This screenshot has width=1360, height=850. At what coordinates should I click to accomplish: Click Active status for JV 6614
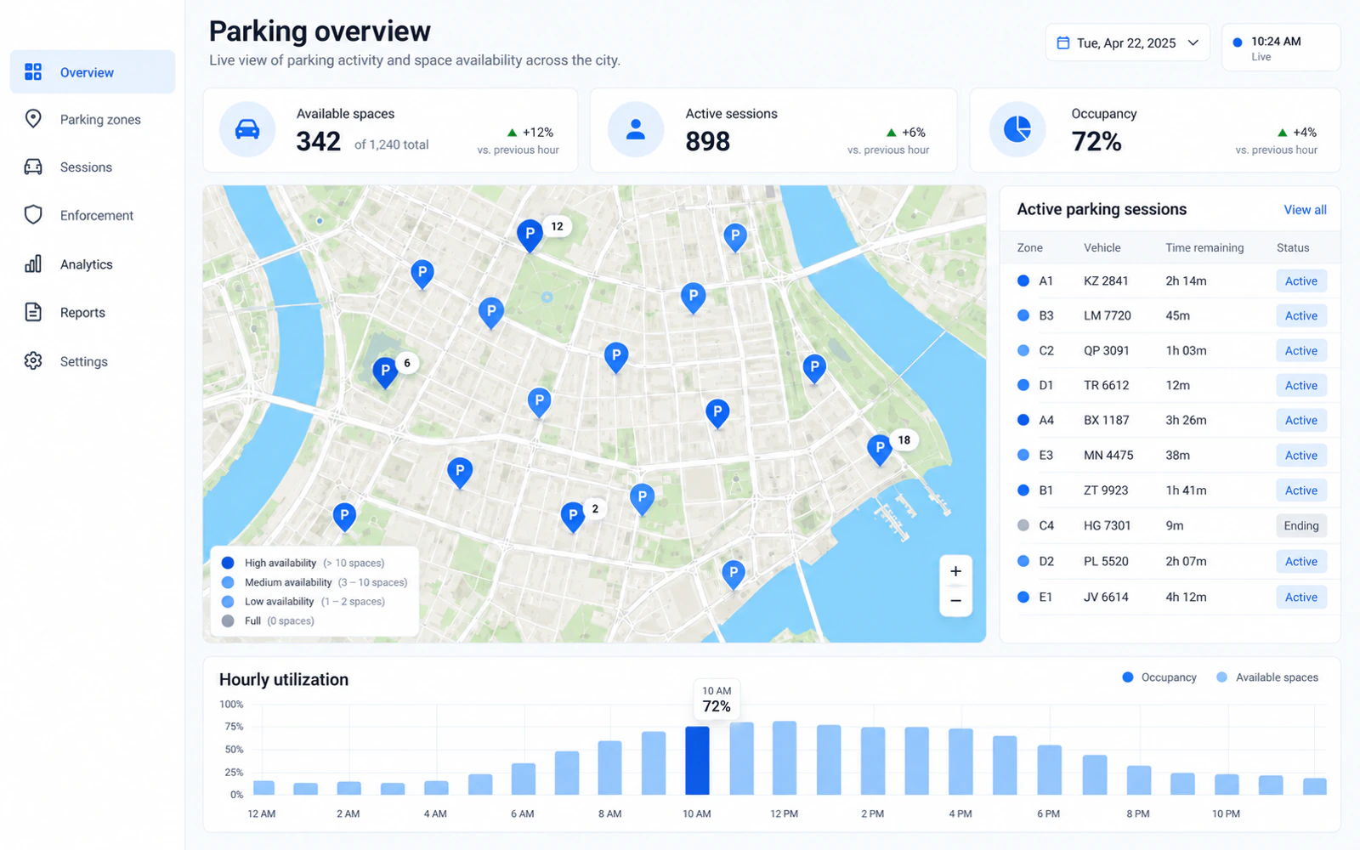pyautogui.click(x=1301, y=597)
